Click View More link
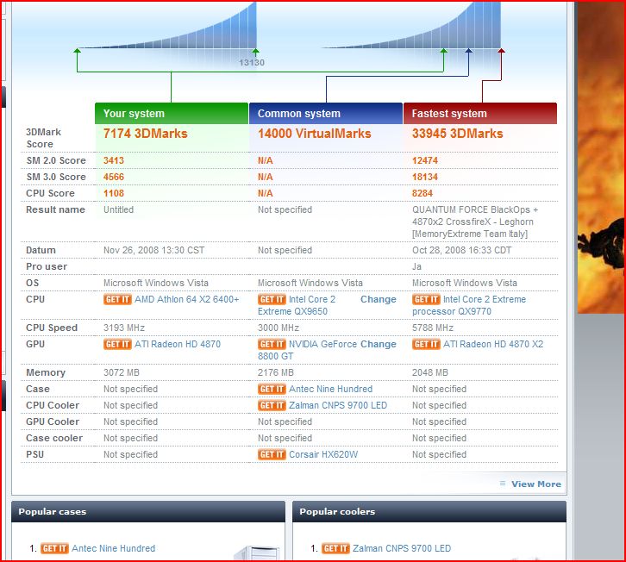 [536, 484]
